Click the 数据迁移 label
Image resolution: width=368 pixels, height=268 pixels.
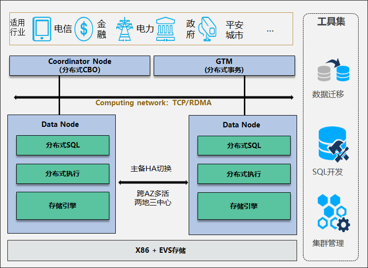[x=328, y=94]
